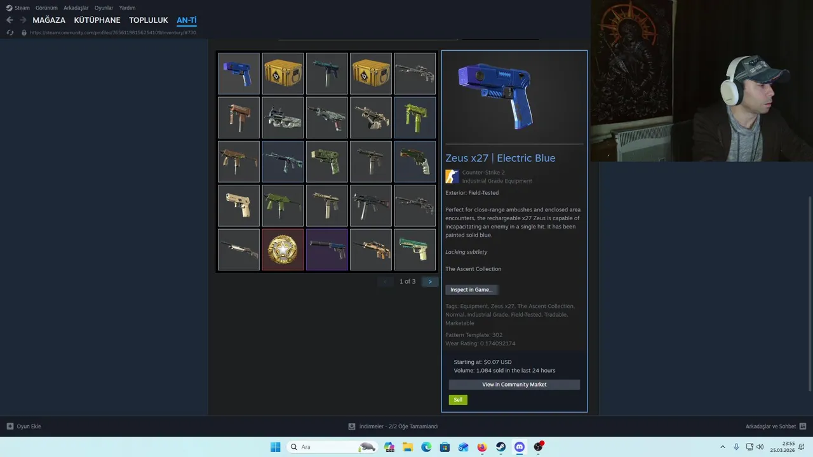The image size is (813, 457).
Task: Switch to the KÜTÜPHANE tab
Action: (x=97, y=20)
